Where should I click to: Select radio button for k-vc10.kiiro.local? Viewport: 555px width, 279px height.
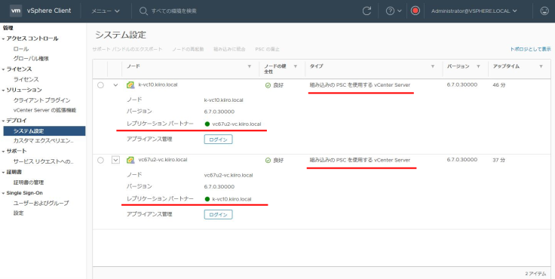coord(100,85)
